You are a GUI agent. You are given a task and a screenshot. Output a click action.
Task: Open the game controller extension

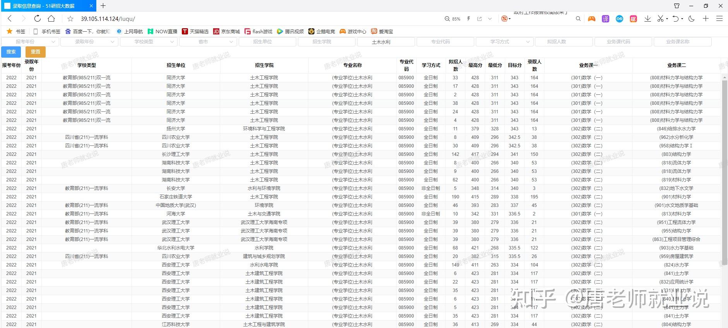[x=591, y=19]
